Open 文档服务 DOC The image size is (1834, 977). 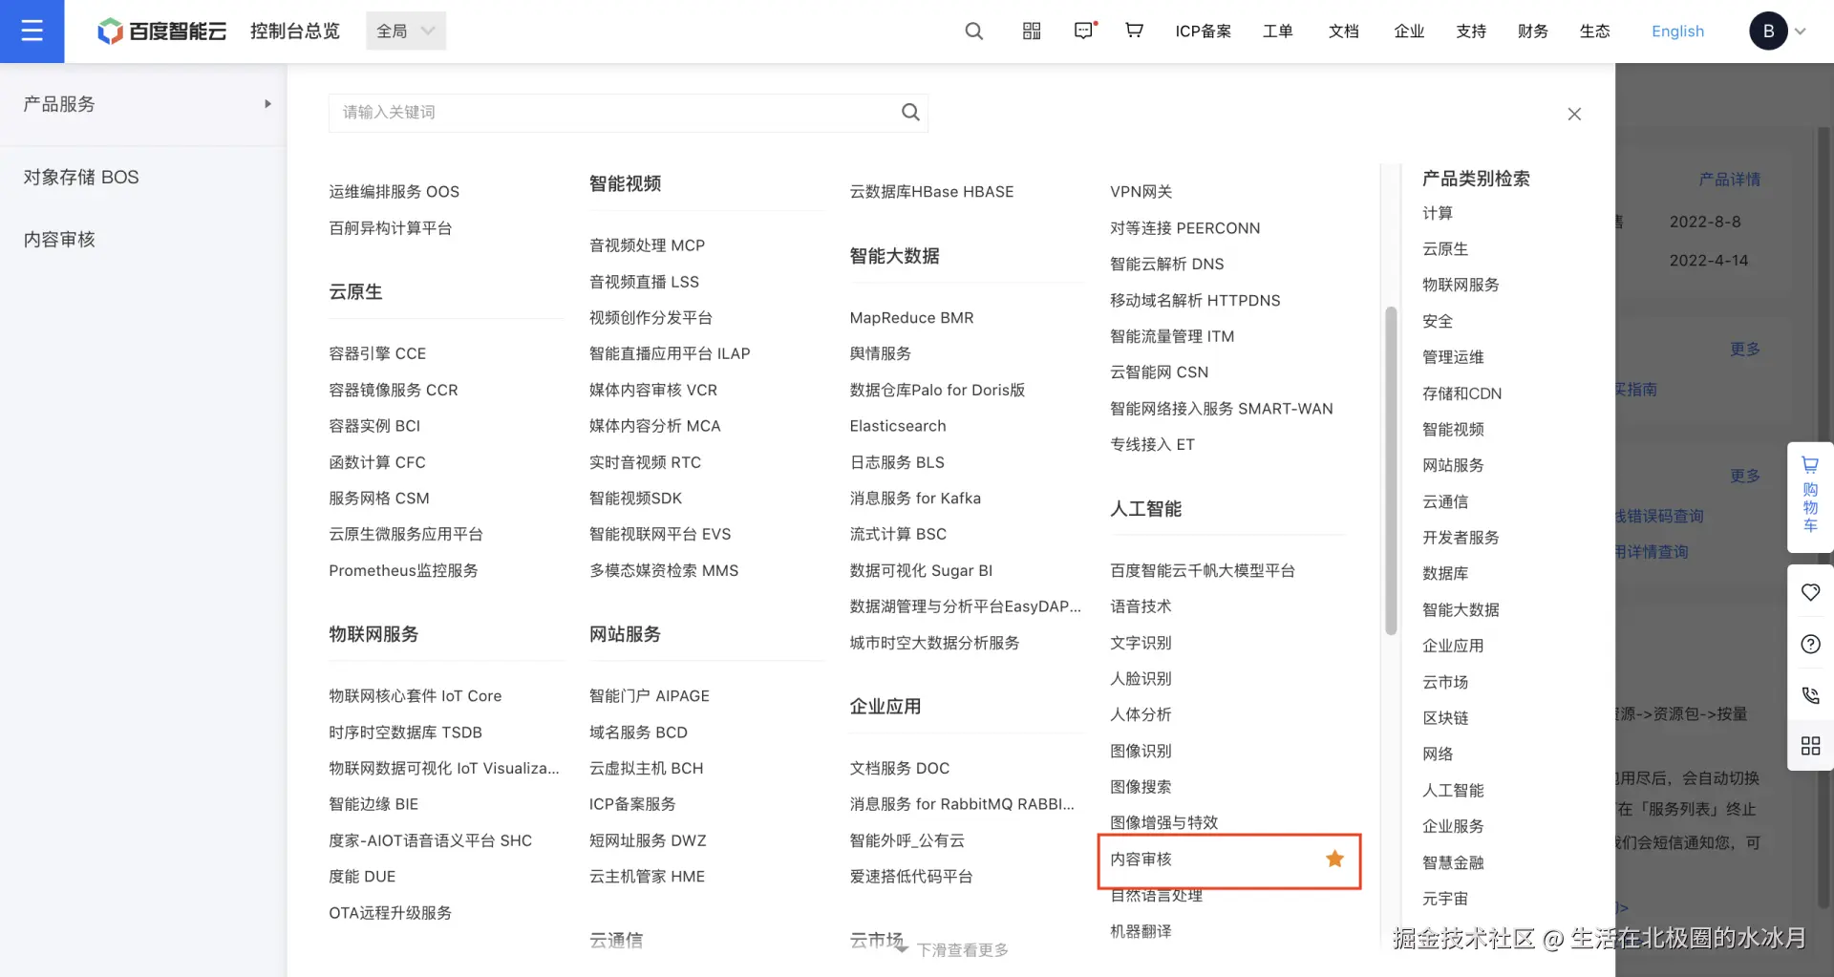tap(899, 768)
